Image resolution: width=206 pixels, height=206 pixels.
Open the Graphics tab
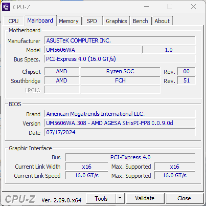116,21
